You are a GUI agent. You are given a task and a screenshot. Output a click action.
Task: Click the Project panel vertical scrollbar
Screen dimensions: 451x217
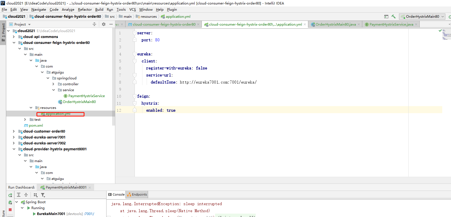(x=114, y=76)
